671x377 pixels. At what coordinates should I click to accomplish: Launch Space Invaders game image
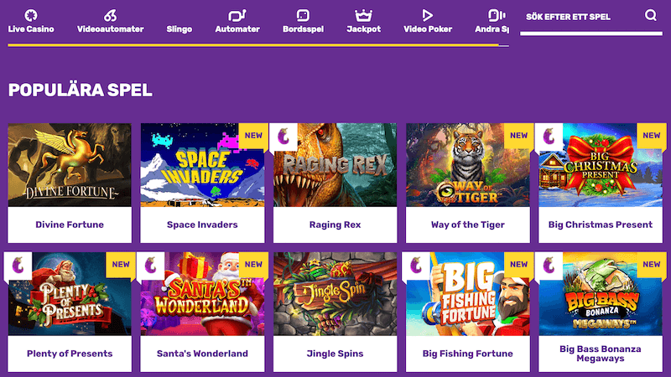pos(202,165)
